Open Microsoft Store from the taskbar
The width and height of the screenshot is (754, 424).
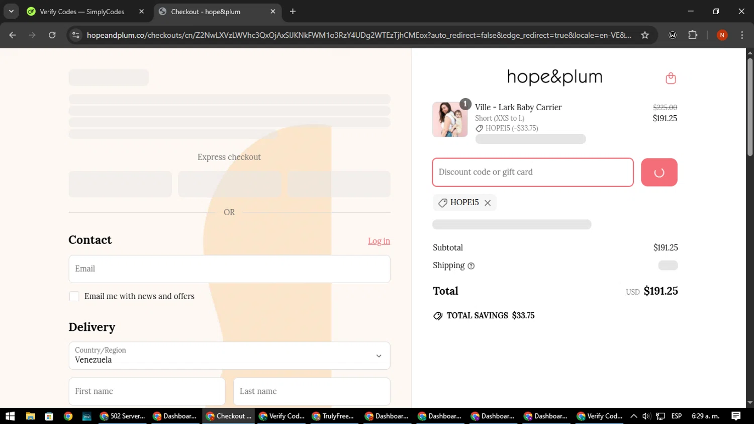(x=49, y=416)
